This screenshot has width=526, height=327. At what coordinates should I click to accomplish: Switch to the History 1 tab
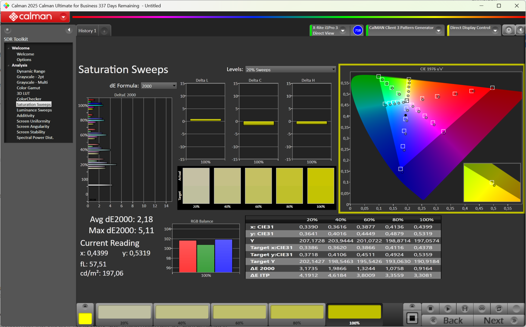(x=87, y=31)
